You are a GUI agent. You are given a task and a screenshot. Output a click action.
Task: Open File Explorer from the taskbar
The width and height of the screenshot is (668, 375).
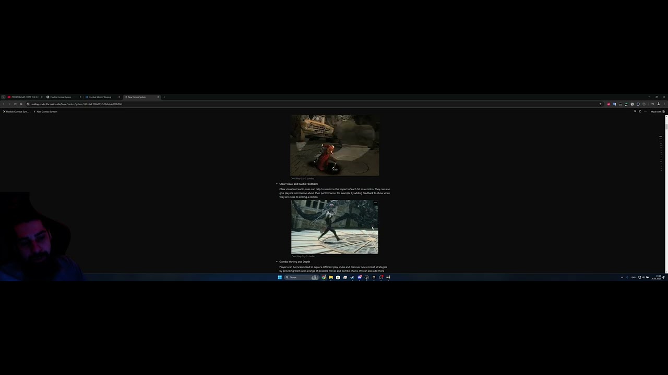click(x=331, y=278)
